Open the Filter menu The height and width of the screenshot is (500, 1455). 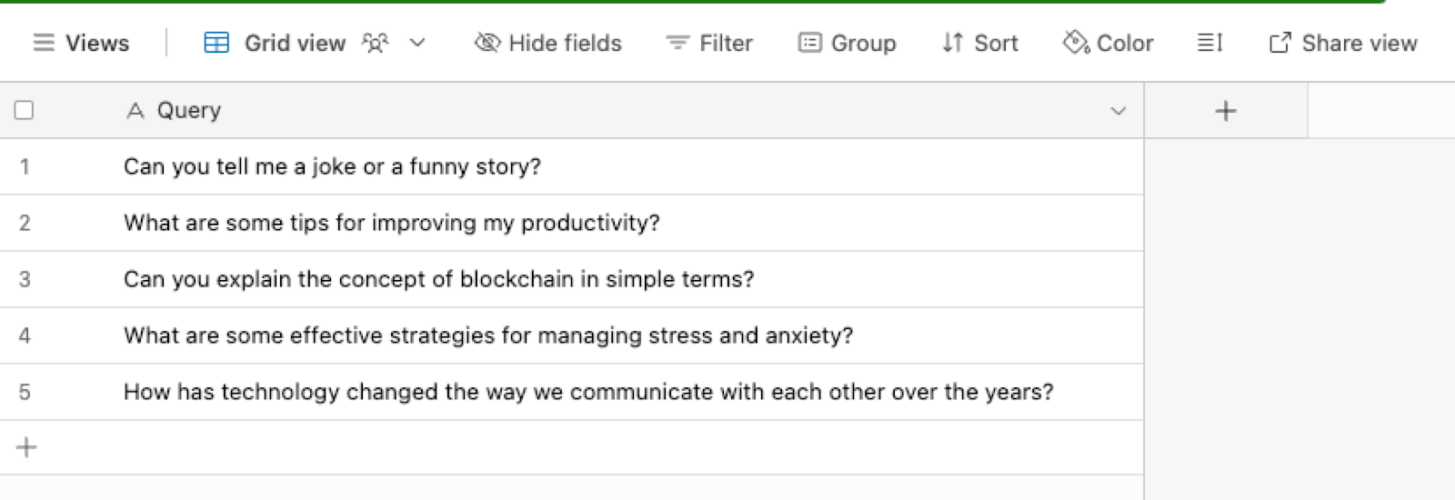(x=709, y=43)
